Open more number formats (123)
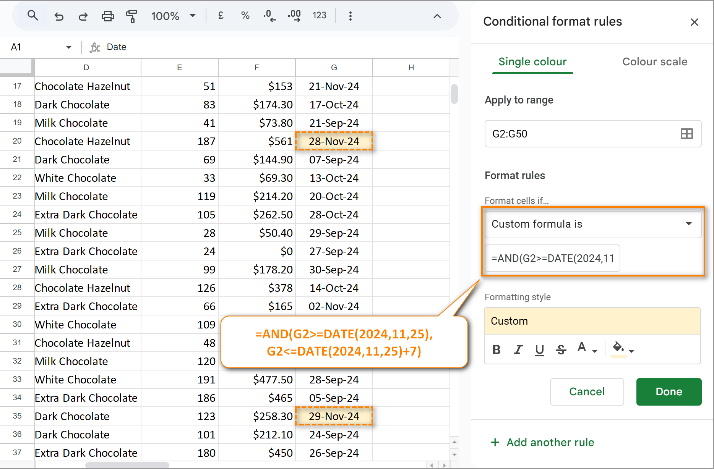The image size is (714, 469). coord(319,15)
